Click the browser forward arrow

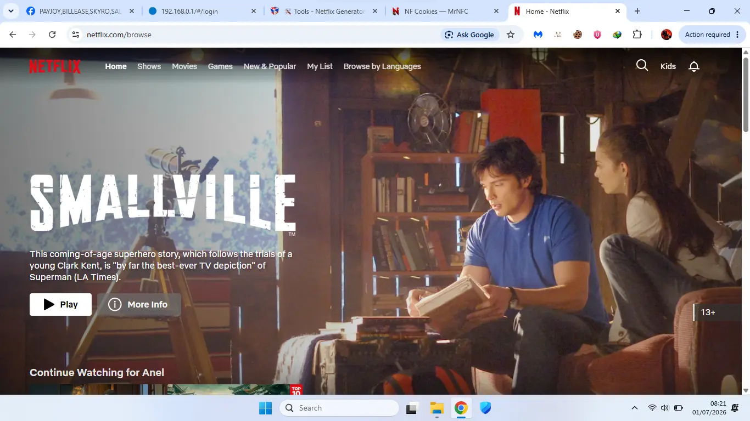point(32,35)
